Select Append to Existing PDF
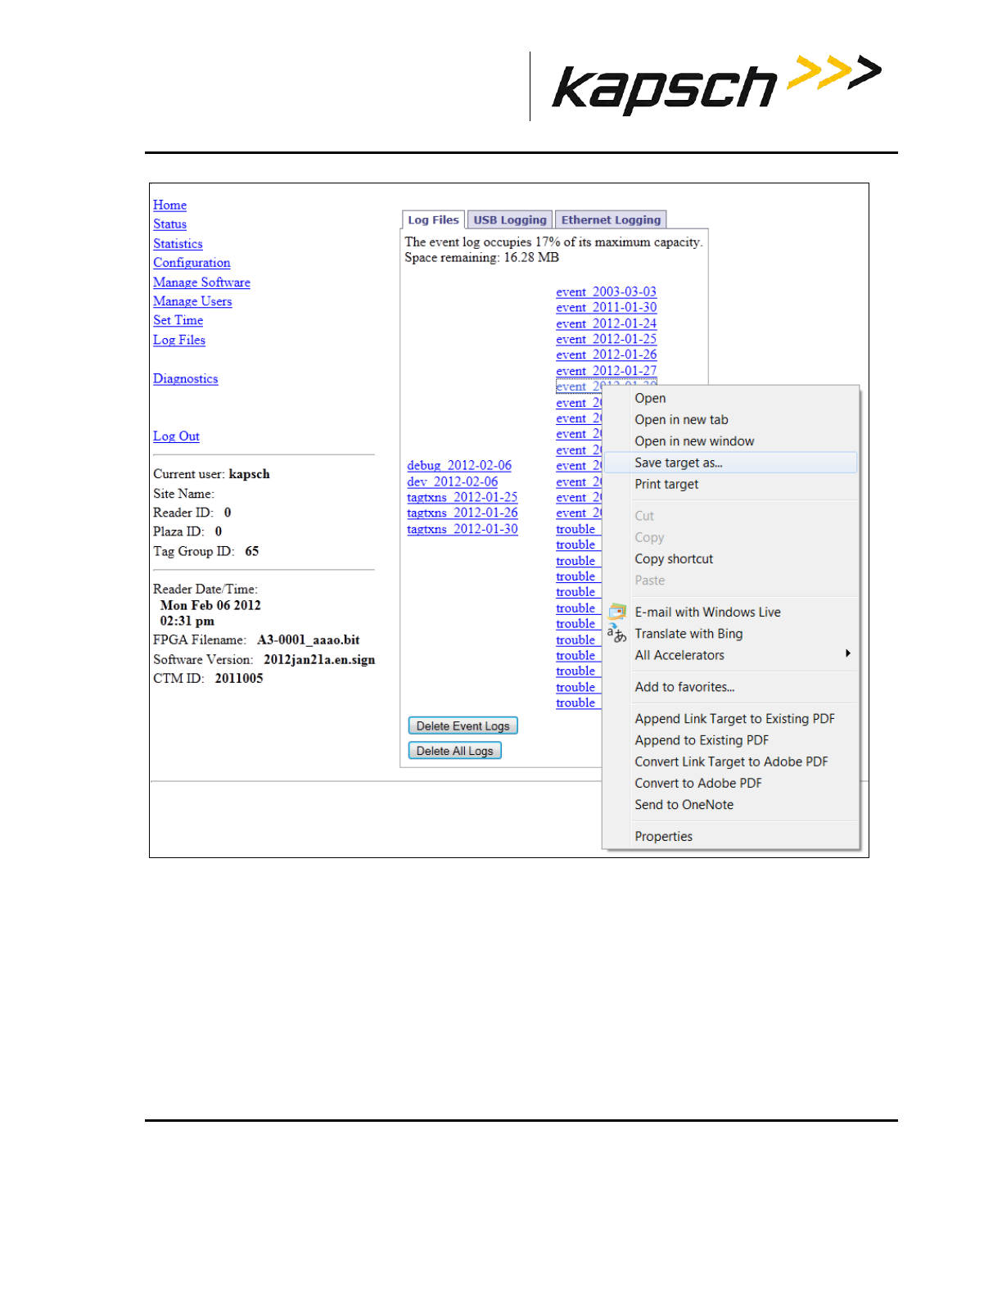This screenshot has height=1297, width=1002. [702, 739]
